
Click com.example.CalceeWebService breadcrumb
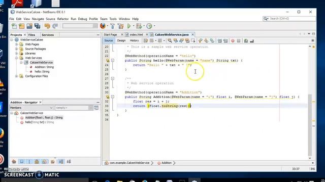pos(129,163)
